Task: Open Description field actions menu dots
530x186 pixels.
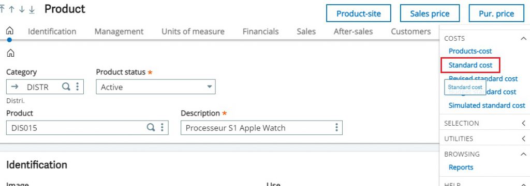Action: coord(336,127)
